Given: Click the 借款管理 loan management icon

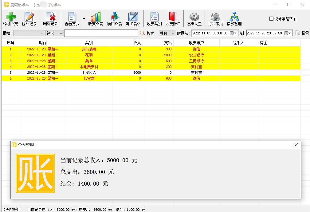Looking at the screenshot, I should tap(234, 18).
